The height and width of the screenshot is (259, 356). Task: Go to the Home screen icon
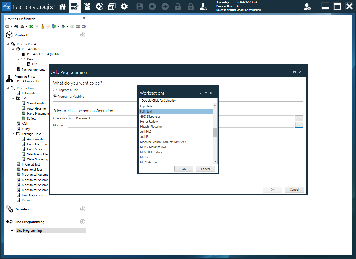(x=62, y=6)
